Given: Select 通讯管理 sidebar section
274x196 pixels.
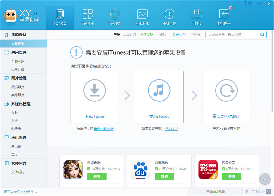Looking at the screenshot, I should click(x=23, y=138).
